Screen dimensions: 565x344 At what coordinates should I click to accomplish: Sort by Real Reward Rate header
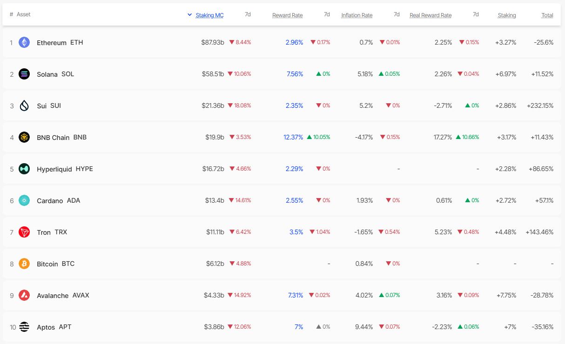click(x=430, y=15)
